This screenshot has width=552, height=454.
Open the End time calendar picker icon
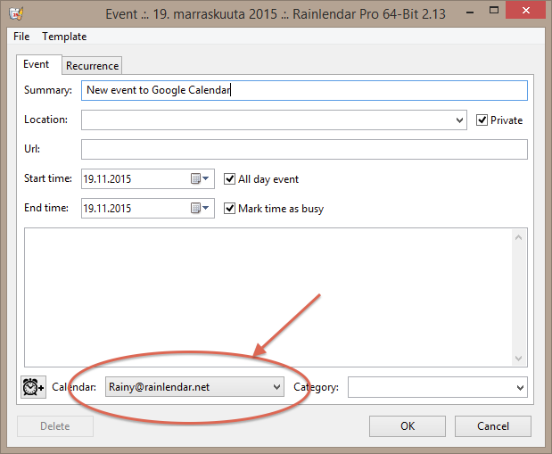tap(200, 208)
